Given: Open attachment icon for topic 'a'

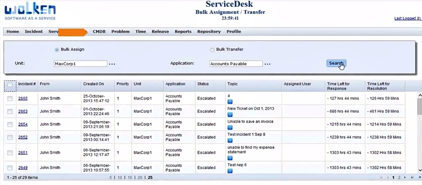Looking at the screenshot, I should tap(230, 101).
